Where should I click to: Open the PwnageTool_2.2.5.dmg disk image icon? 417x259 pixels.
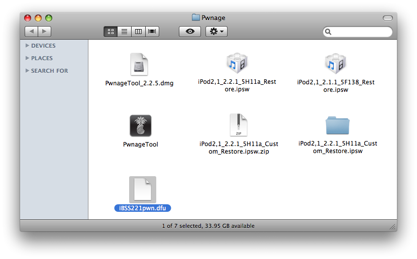click(139, 65)
